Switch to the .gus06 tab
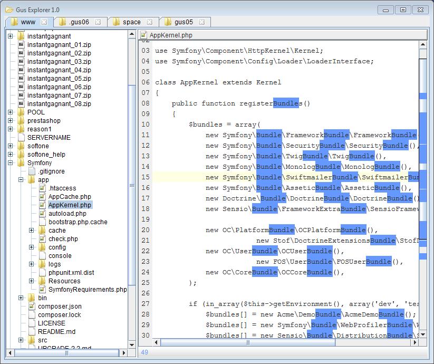 (79, 22)
